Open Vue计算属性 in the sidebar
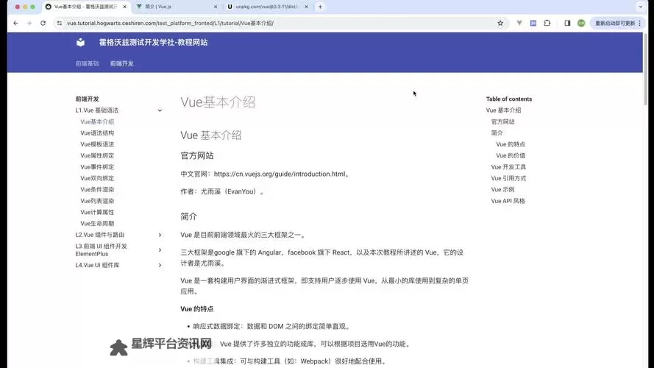 click(97, 212)
